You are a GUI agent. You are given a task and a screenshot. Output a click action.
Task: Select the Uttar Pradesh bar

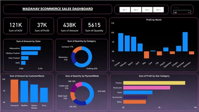[x=25, y=58]
